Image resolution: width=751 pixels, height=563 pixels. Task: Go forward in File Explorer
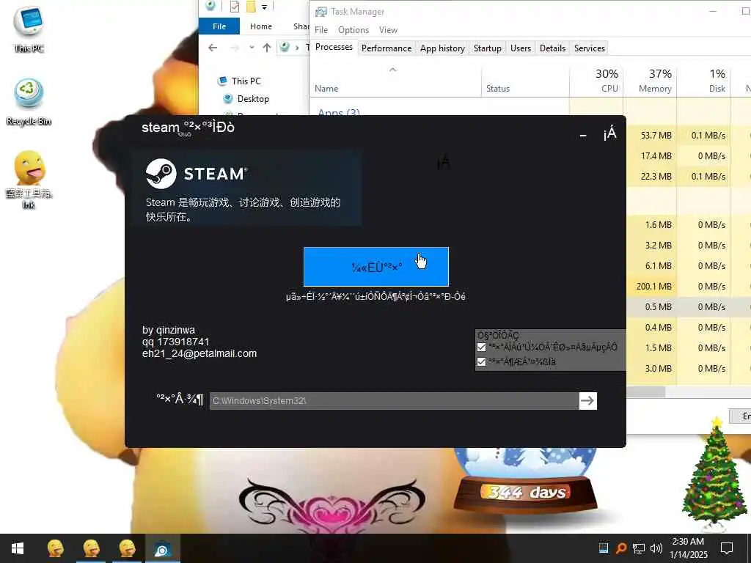pyautogui.click(x=234, y=48)
